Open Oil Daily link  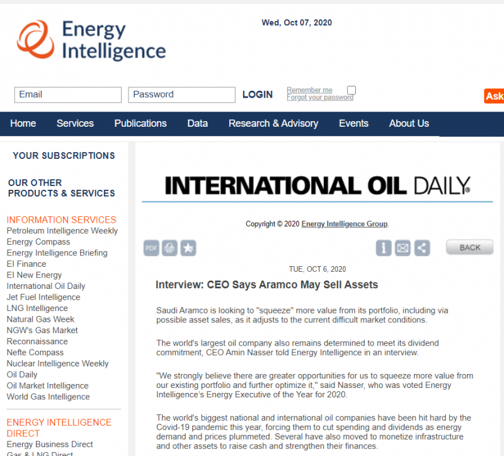point(22,375)
